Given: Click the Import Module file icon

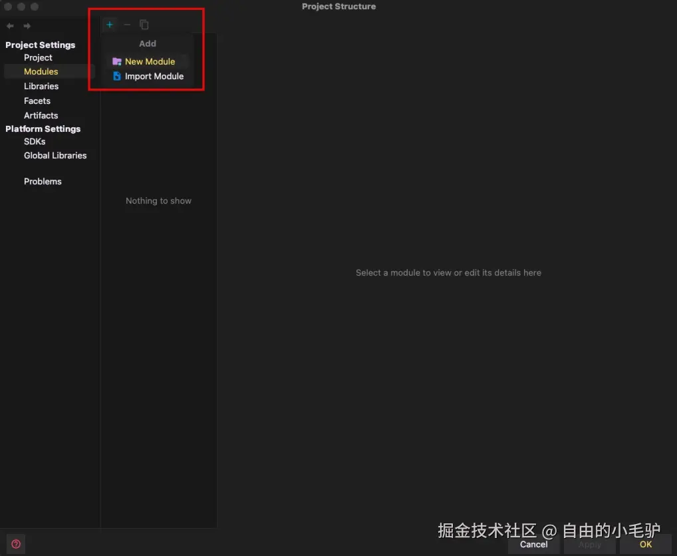Looking at the screenshot, I should click(116, 76).
